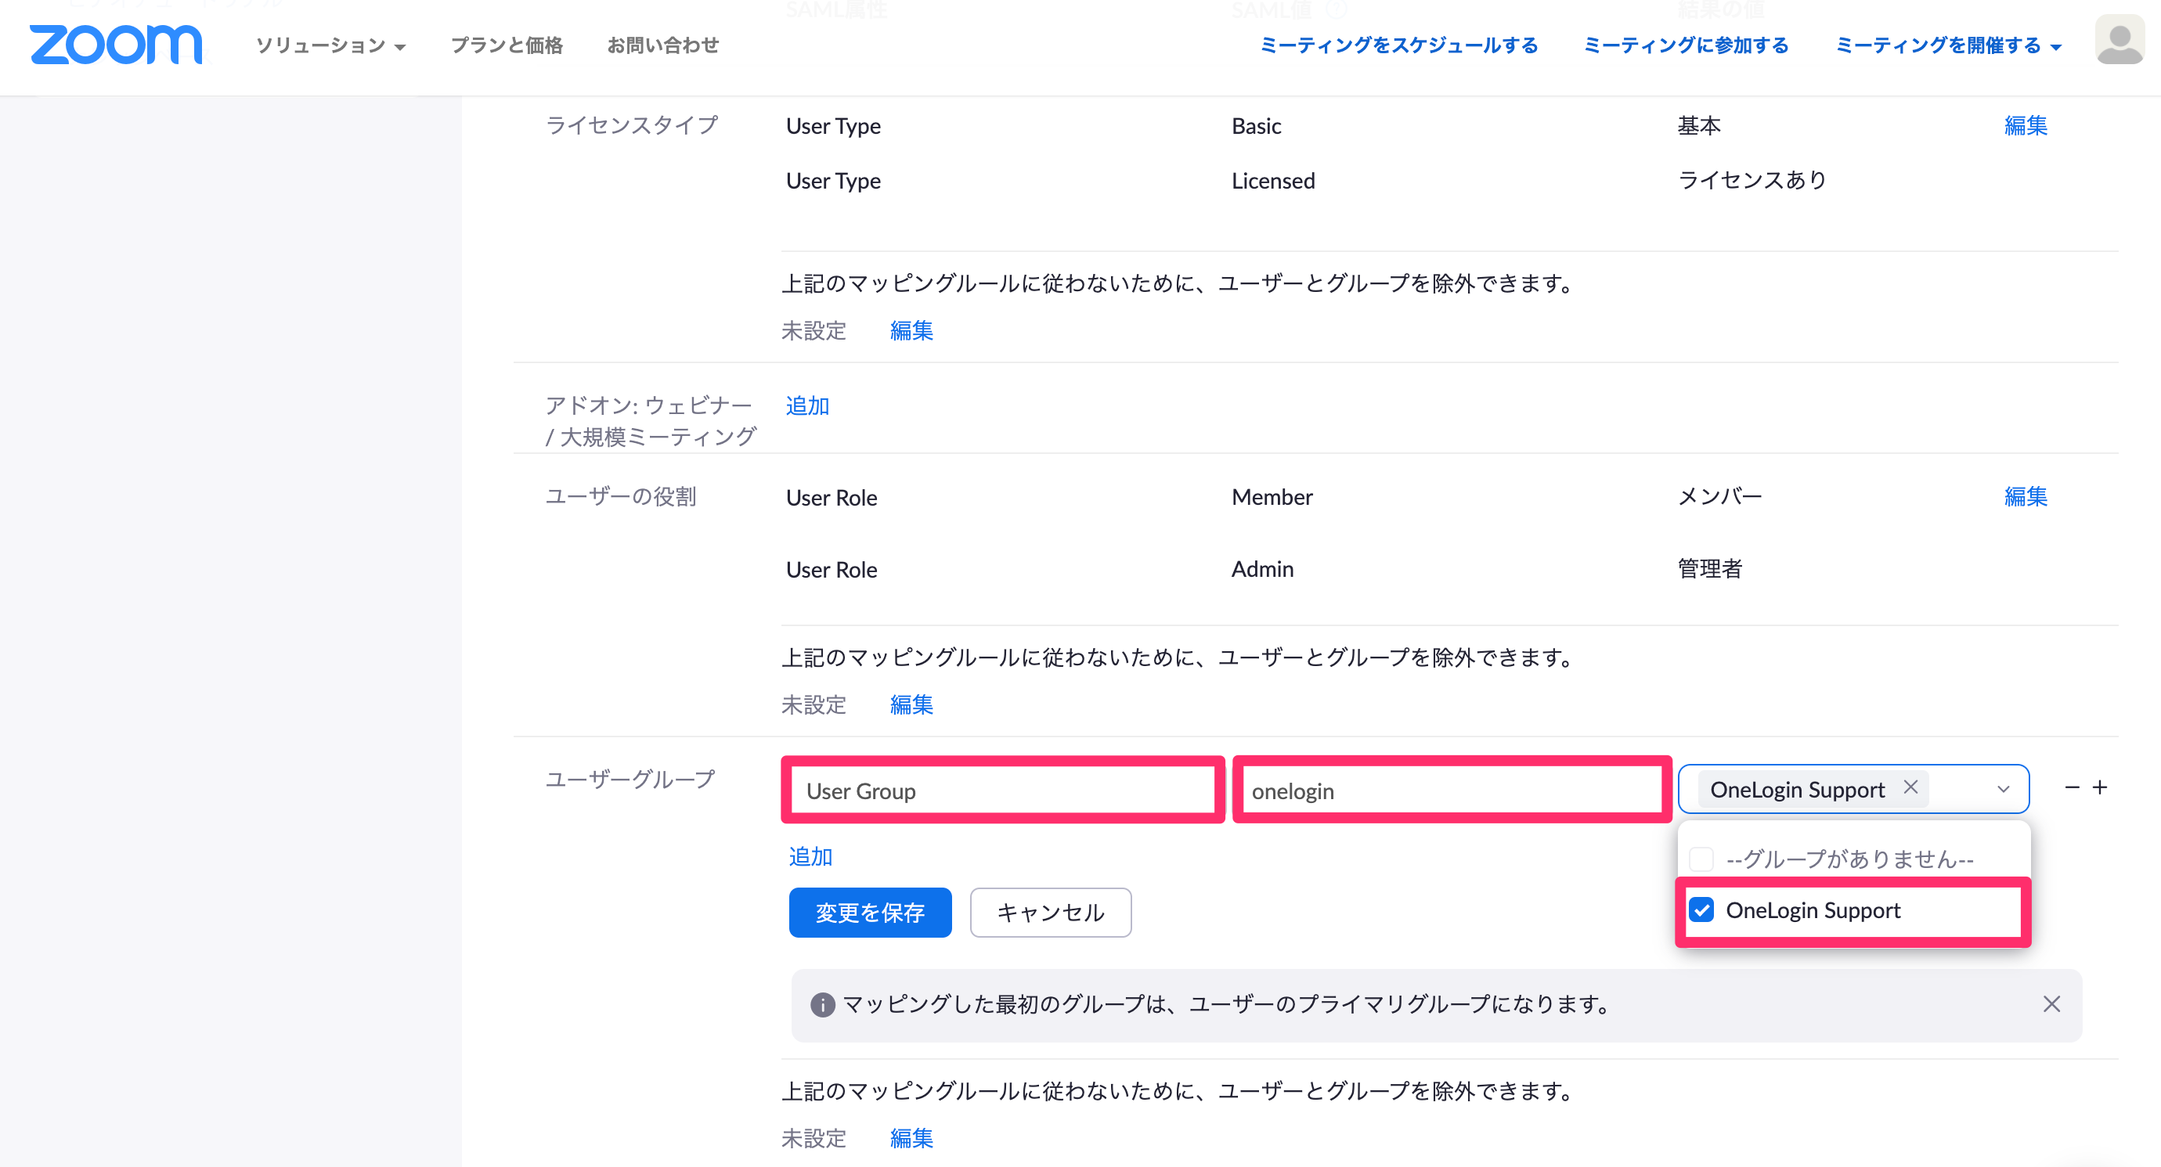
Task: Open the user profile avatar
Action: pyautogui.click(x=2119, y=39)
